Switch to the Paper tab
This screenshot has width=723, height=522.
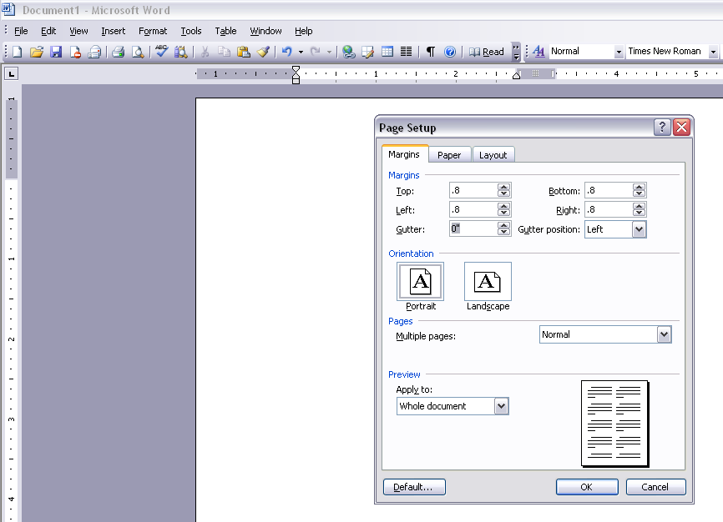[x=449, y=155]
